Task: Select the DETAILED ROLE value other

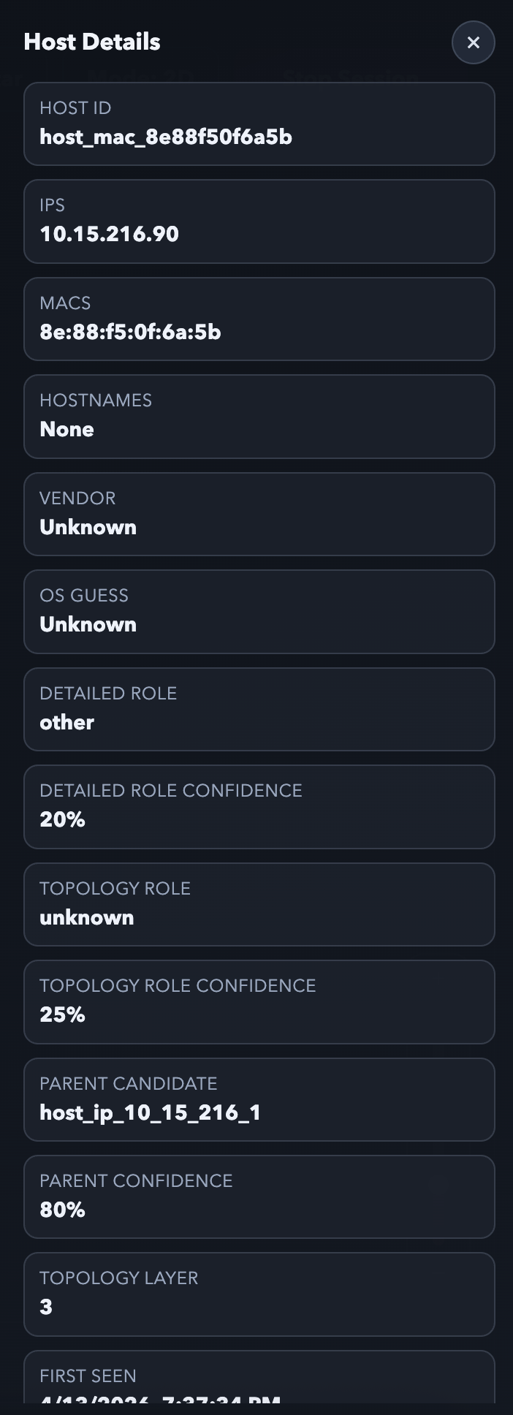Action: [x=67, y=722]
